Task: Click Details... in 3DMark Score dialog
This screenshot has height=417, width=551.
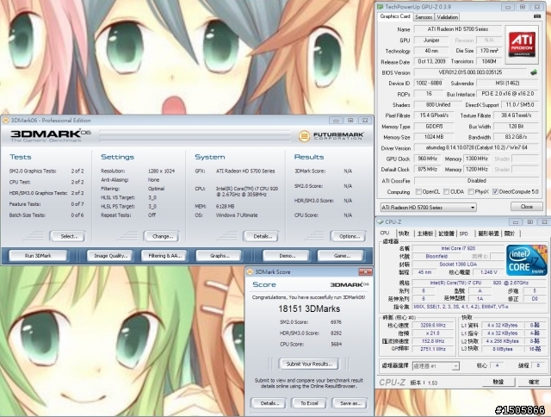Action: click(x=269, y=403)
